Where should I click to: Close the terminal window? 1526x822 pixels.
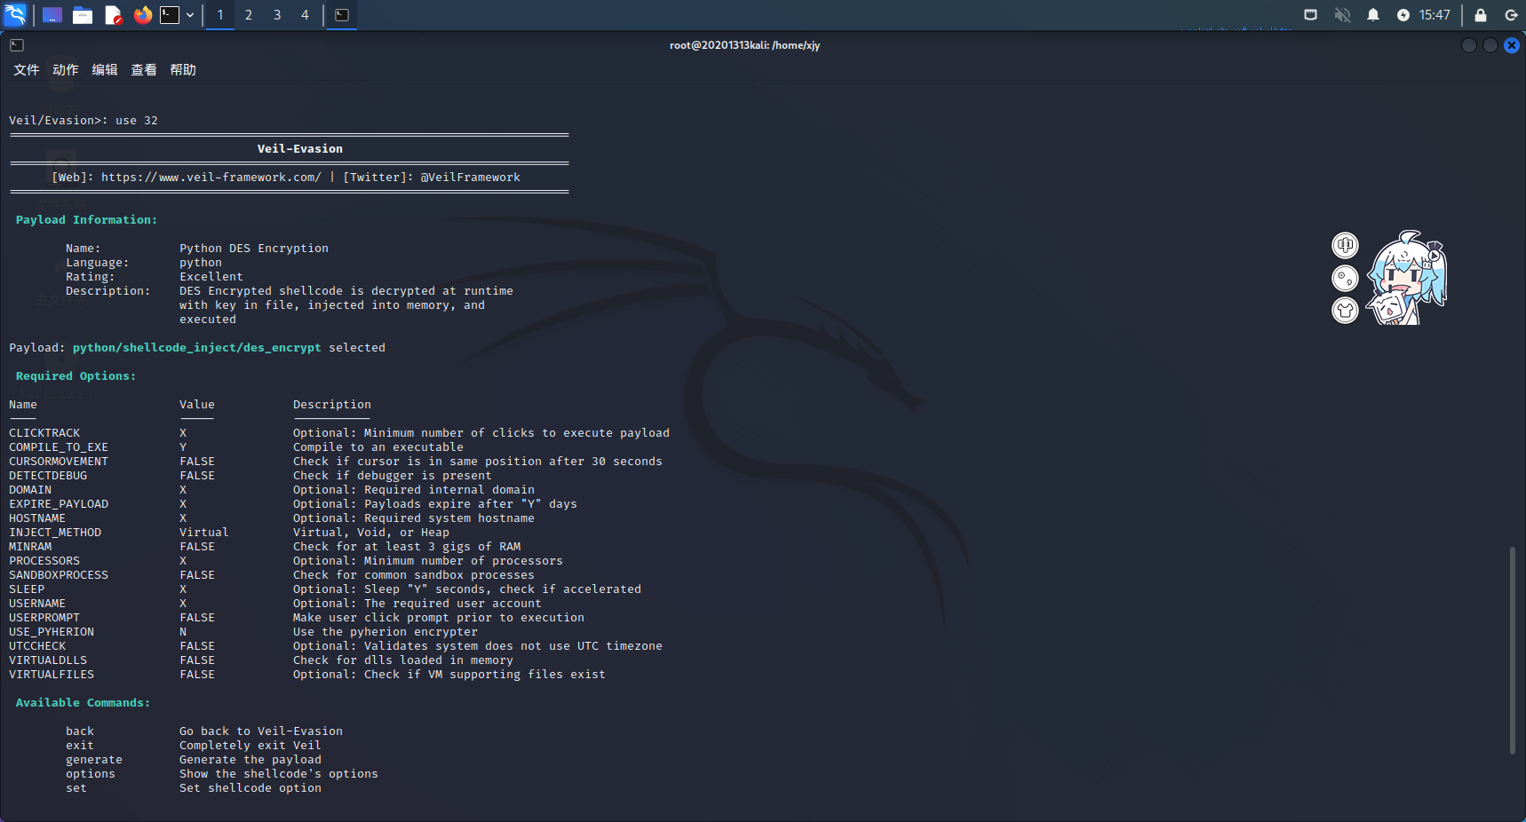(1512, 45)
